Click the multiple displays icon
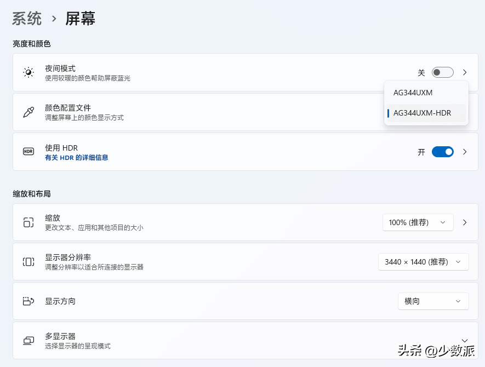485x367 pixels. (28, 341)
